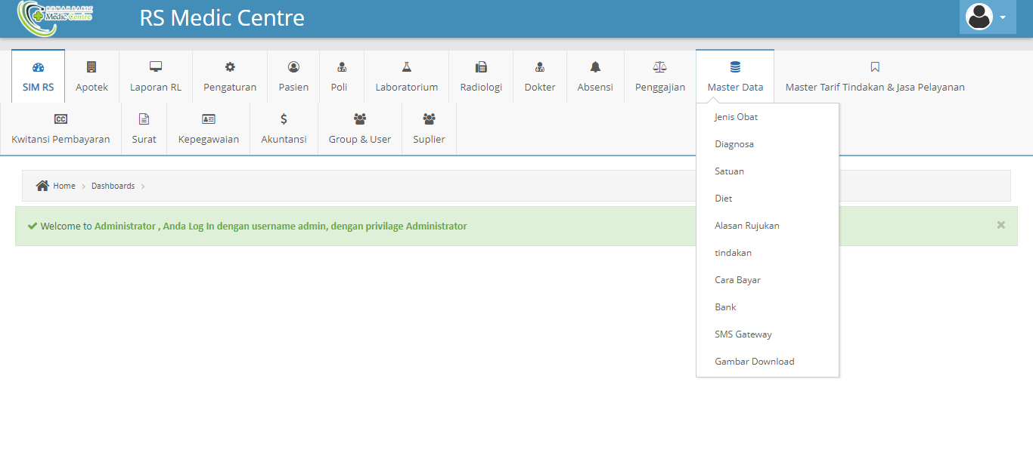Open SMS Gateway menu entry

743,334
